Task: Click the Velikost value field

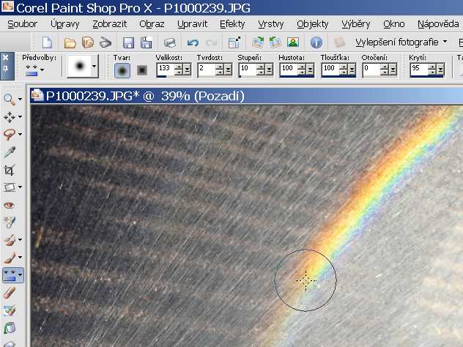Action: (x=166, y=69)
